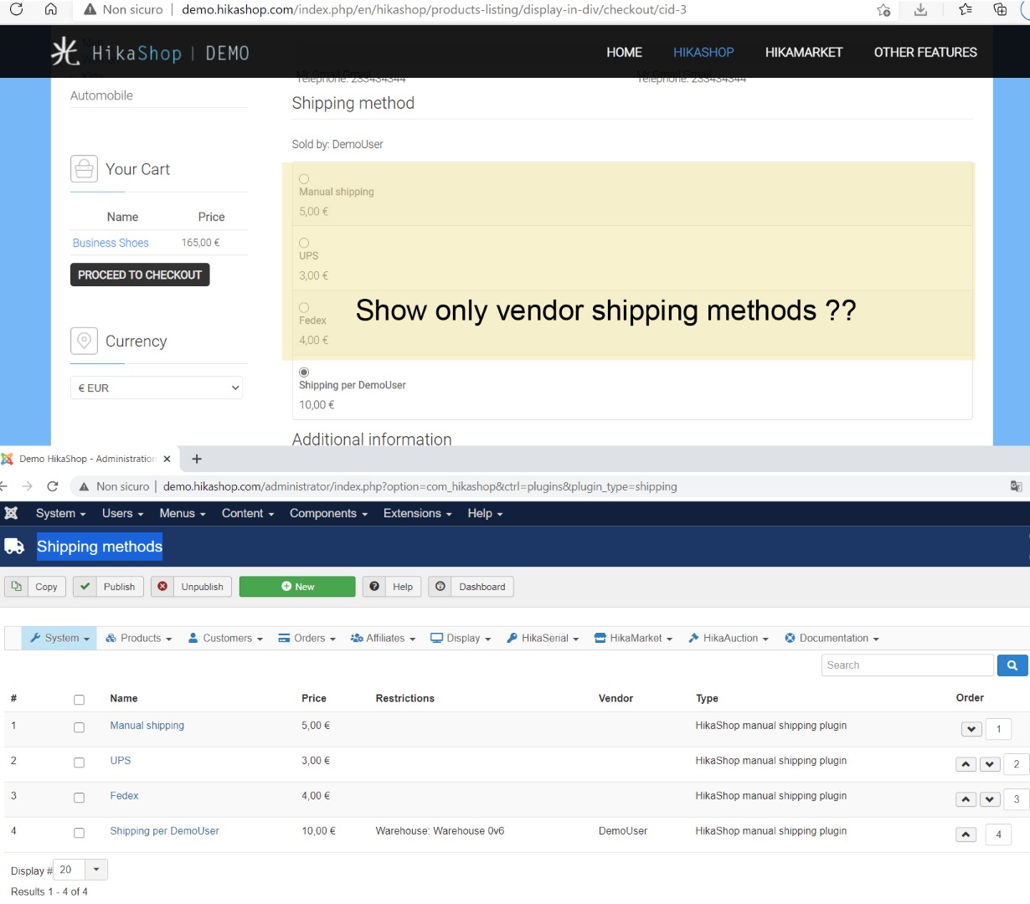Check the UPS row checkbox
This screenshot has height=904, width=1030.
point(79,763)
